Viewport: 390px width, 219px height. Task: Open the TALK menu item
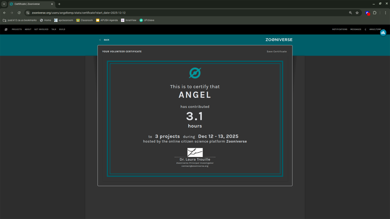click(54, 30)
